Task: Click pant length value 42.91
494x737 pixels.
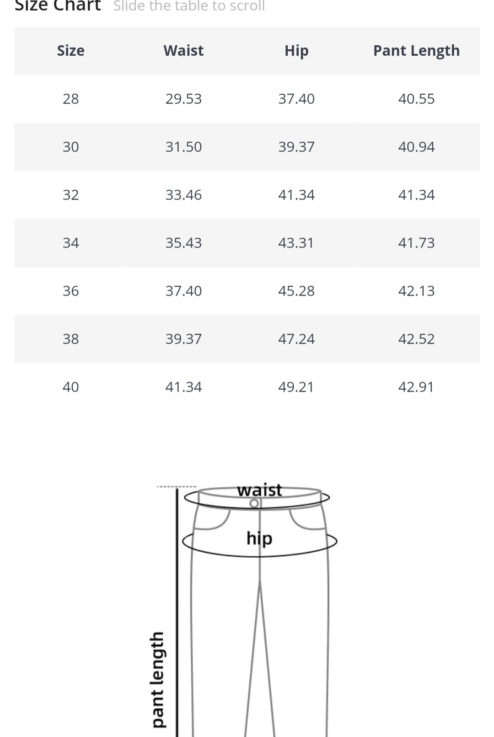Action: coord(416,387)
